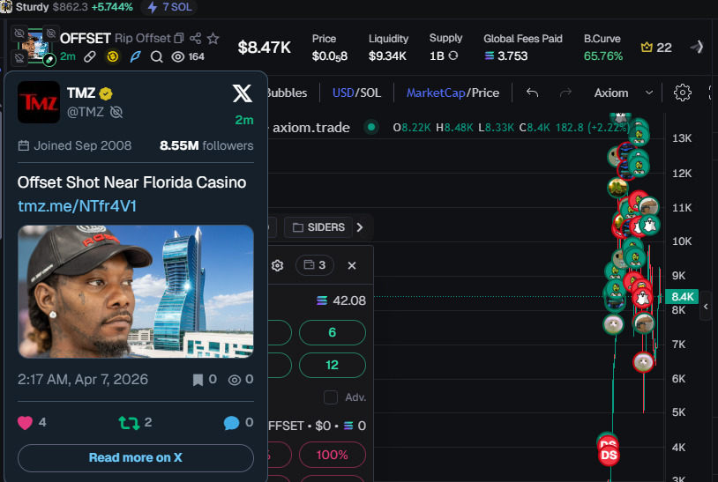Click the @TMZ handle
The image size is (718, 482).
pos(86,112)
